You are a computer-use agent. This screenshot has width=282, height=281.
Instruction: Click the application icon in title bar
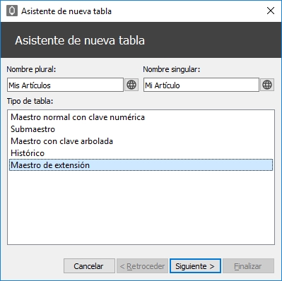click(12, 11)
